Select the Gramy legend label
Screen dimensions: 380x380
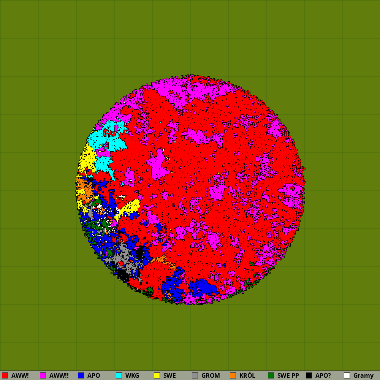point(363,376)
